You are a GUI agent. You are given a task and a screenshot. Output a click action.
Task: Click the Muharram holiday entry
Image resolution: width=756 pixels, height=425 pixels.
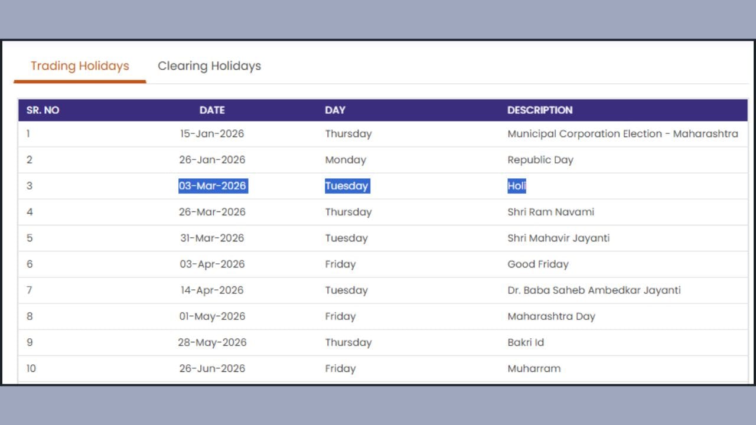[x=534, y=368]
